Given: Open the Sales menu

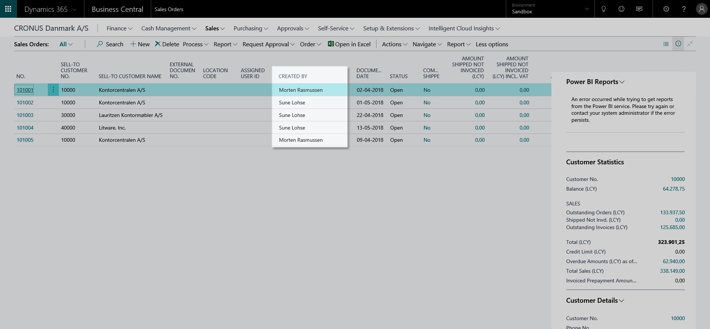Looking at the screenshot, I should tap(215, 28).
